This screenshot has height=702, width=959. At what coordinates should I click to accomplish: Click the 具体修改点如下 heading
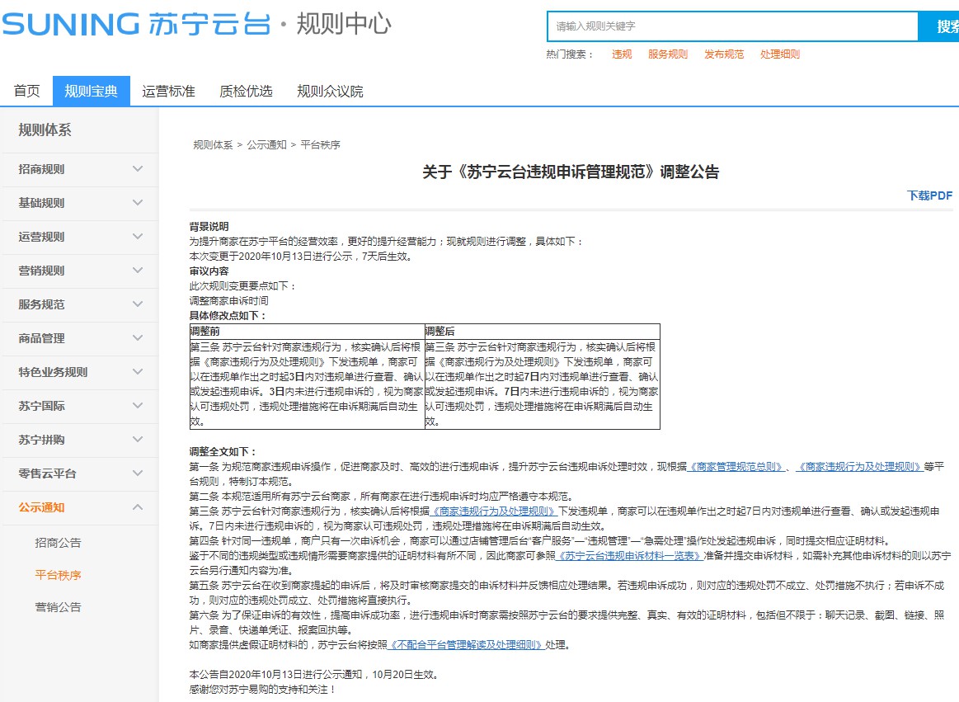click(x=228, y=316)
